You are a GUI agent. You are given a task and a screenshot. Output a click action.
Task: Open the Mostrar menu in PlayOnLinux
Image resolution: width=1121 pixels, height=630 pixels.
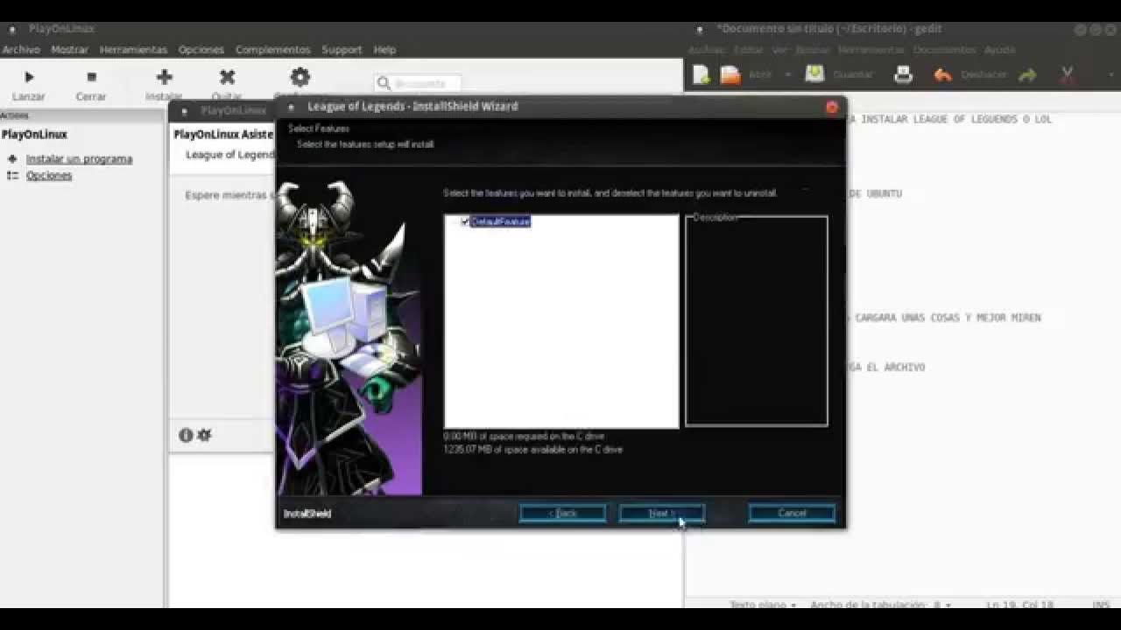[x=70, y=50]
